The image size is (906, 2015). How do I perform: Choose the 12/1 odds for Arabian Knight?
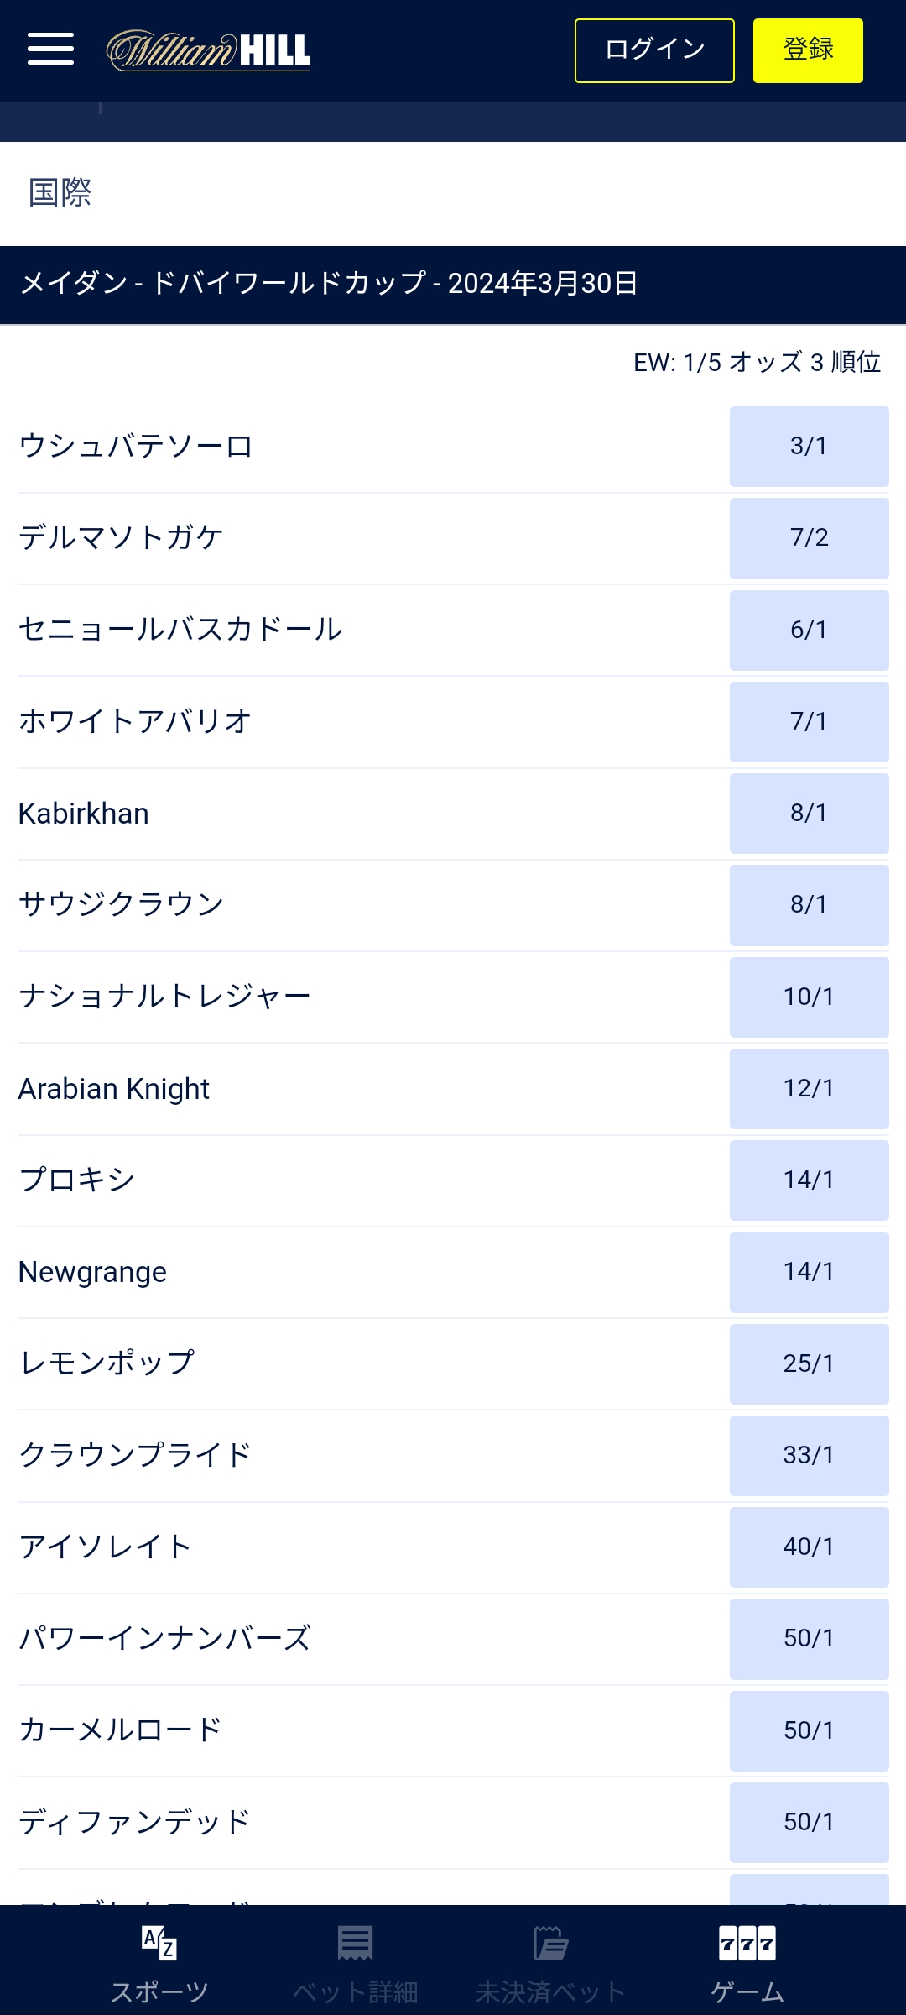click(x=809, y=1088)
